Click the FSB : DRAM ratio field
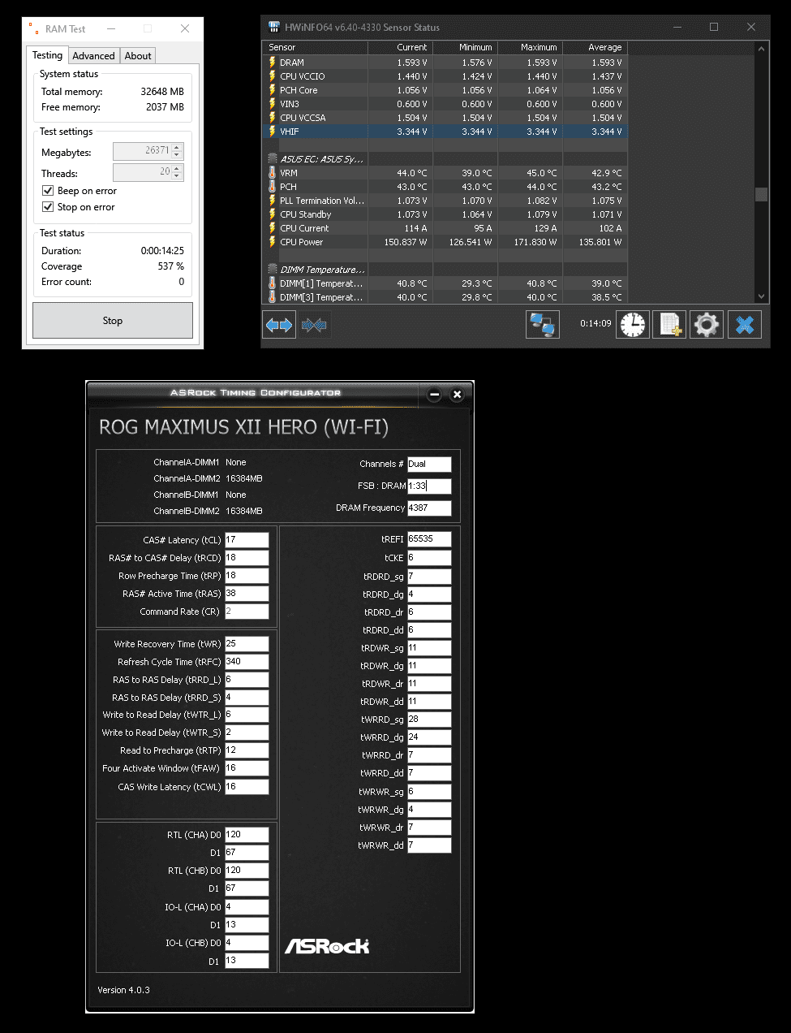The height and width of the screenshot is (1033, 791). 429,486
